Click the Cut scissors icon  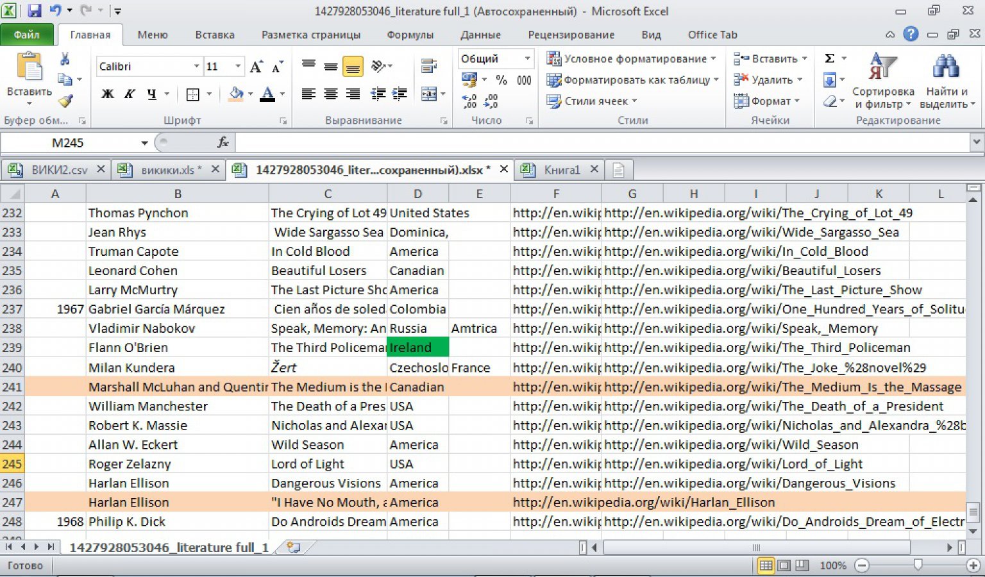point(65,59)
